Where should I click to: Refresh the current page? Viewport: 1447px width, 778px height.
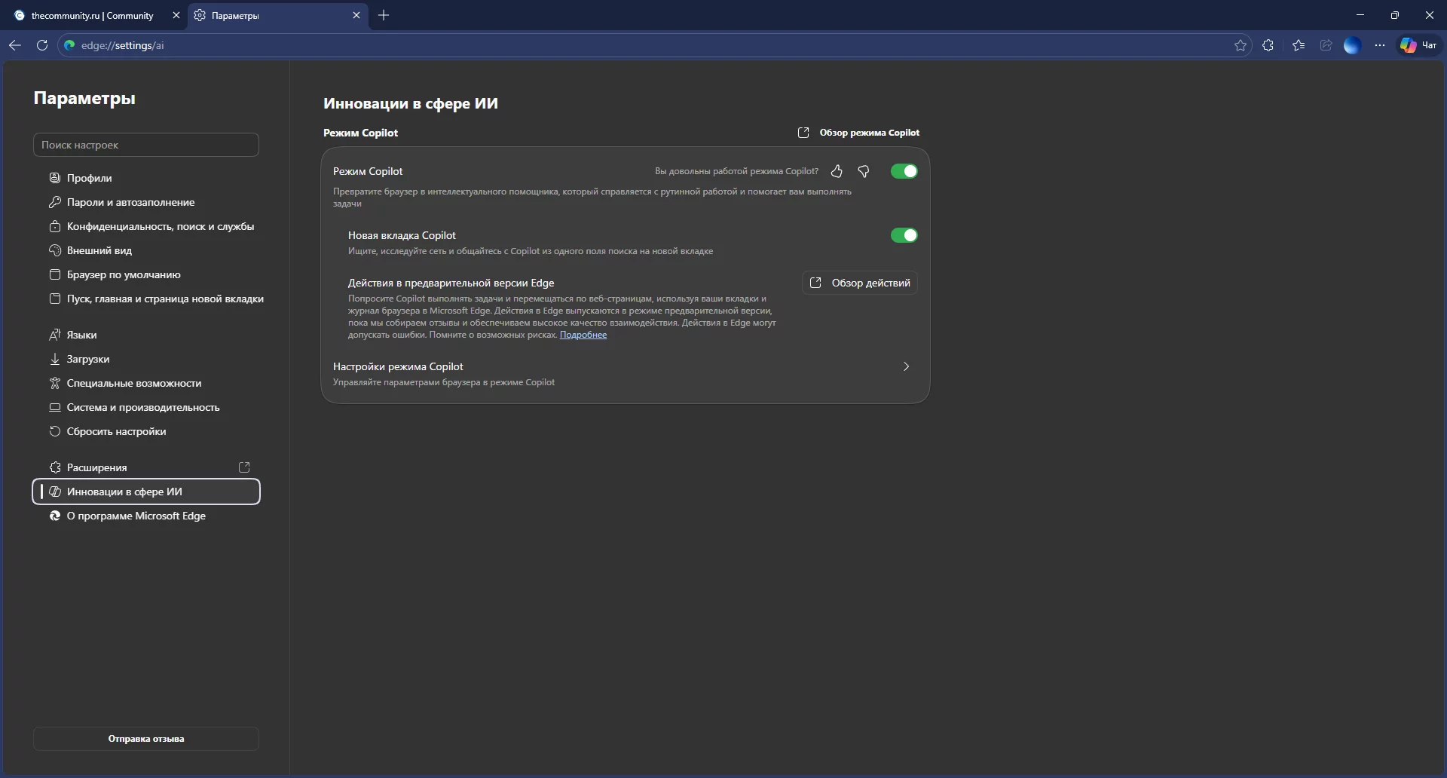pos(42,45)
